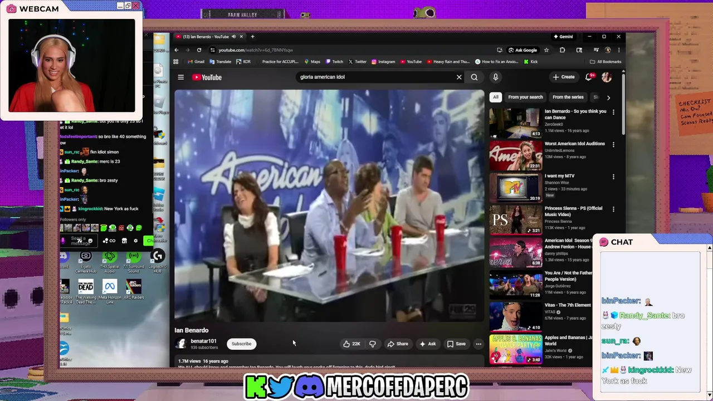Click Ask Google in address bar

[x=522, y=50]
